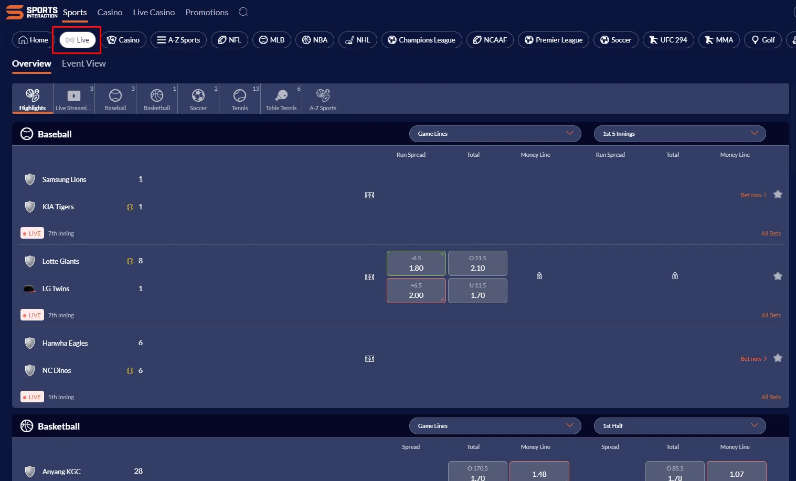This screenshot has height=481, width=796.
Task: Toggle favorite star for Lotte Giants game
Action: [778, 276]
